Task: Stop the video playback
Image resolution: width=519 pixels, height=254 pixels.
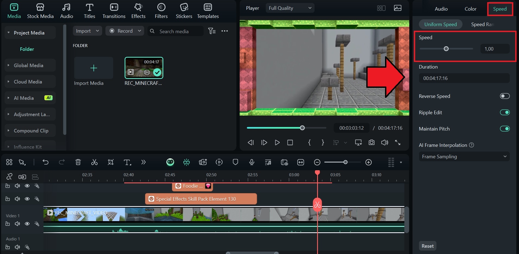Action: click(x=290, y=143)
